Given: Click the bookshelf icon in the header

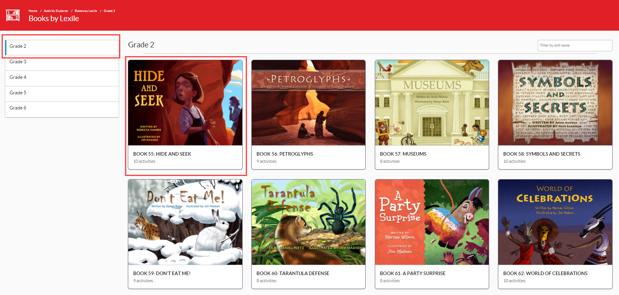Looking at the screenshot, I should 13,15.
